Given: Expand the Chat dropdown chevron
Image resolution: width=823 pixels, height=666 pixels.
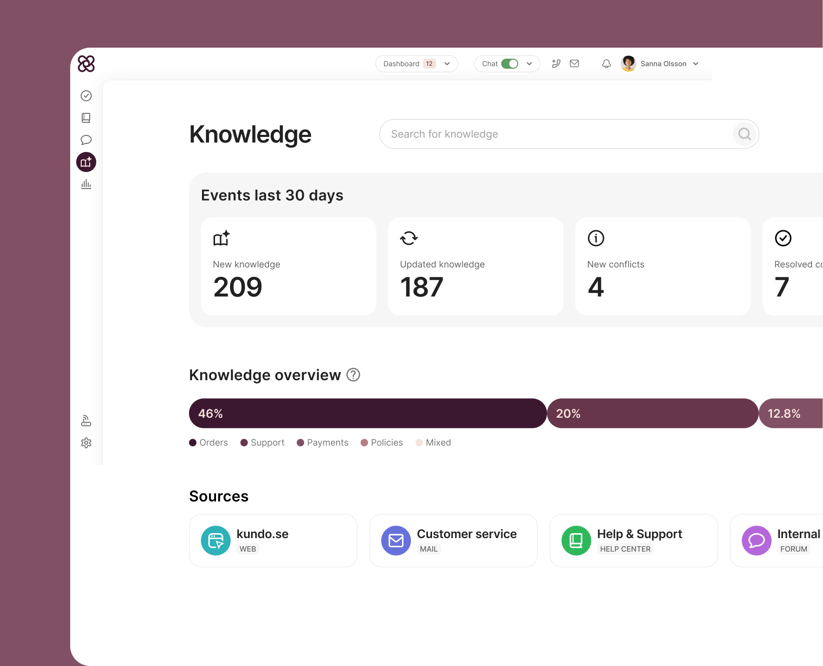Looking at the screenshot, I should (529, 64).
